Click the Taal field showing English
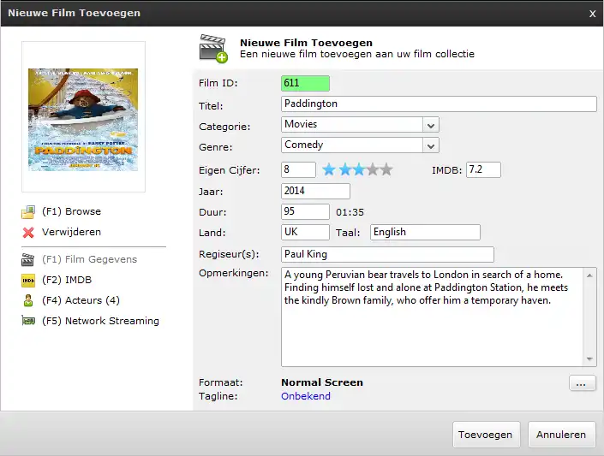The image size is (604, 456). tap(425, 232)
